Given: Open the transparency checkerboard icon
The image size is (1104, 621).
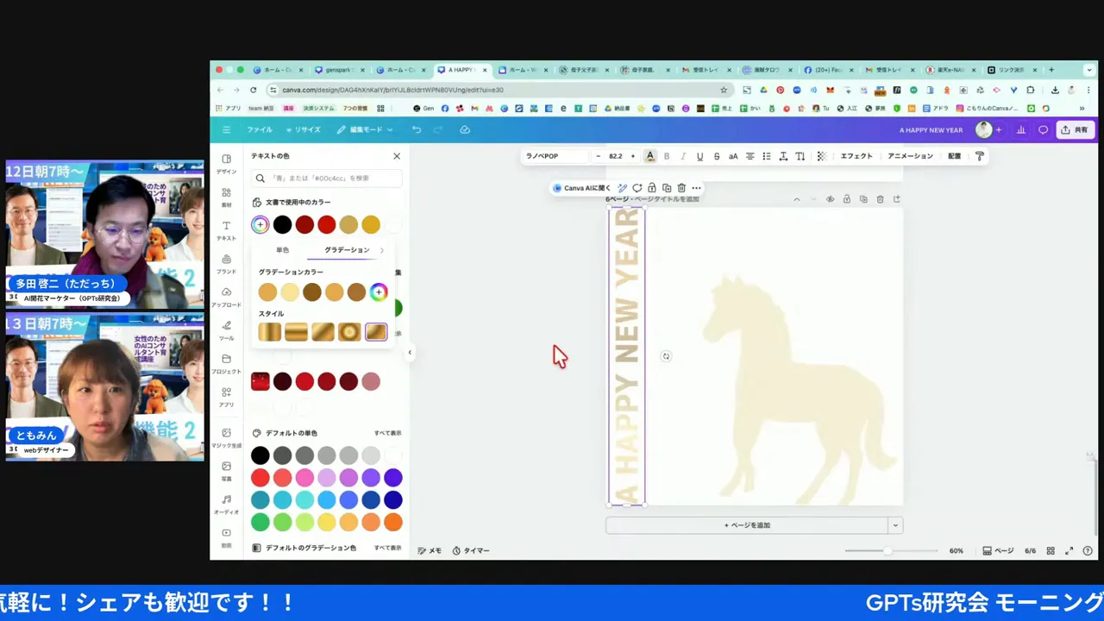Looking at the screenshot, I should (x=822, y=156).
